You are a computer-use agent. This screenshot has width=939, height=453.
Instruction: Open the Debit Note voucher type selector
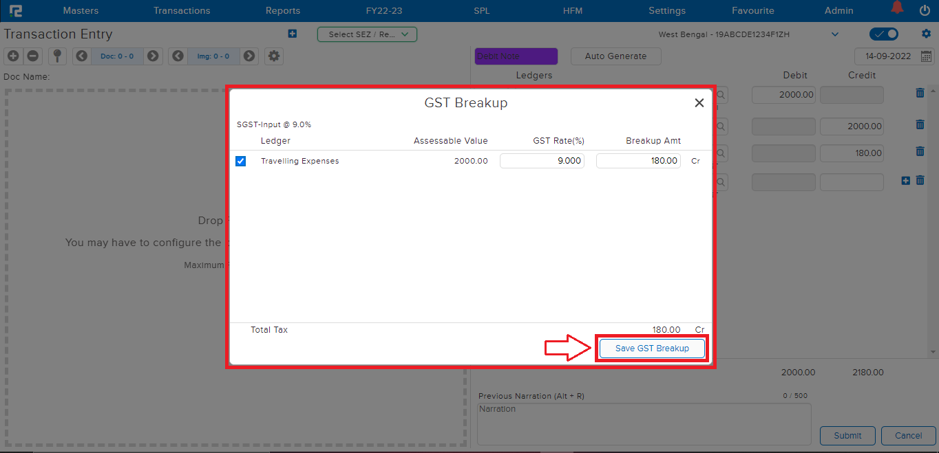(x=516, y=56)
